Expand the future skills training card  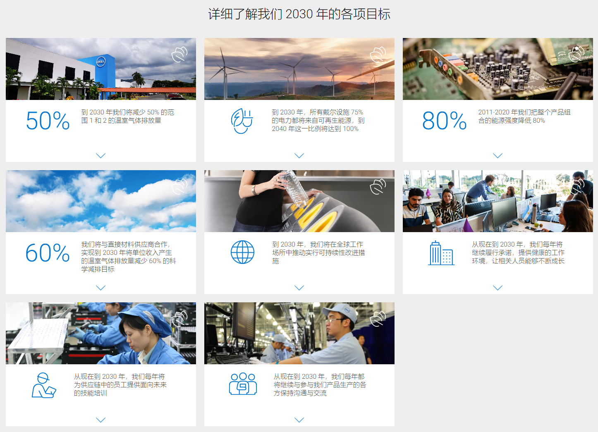[101, 420]
